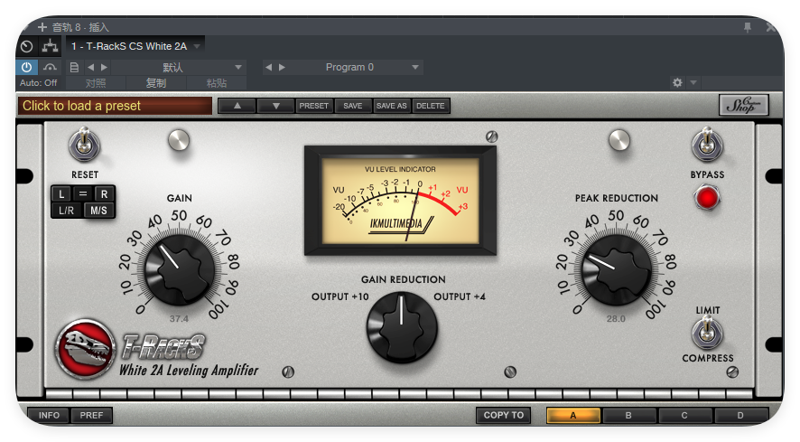Click the PEAK REDUCTION knob
Image resolution: width=800 pixels, height=442 pixels.
[617, 269]
